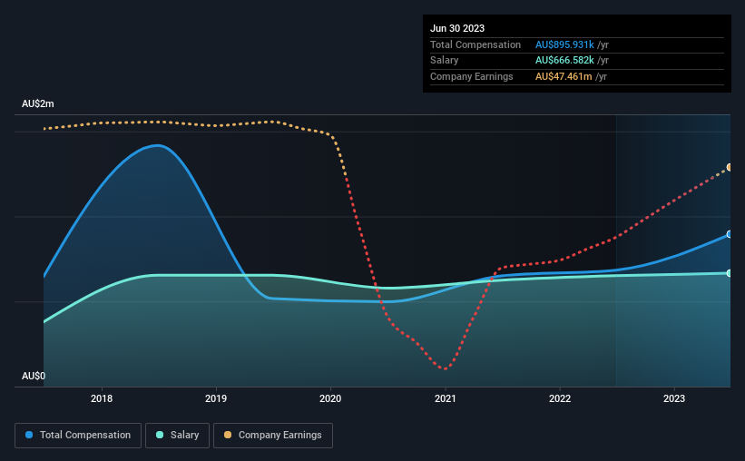The image size is (745, 461).
Task: Select the 2019 axis label
Action: (216, 398)
